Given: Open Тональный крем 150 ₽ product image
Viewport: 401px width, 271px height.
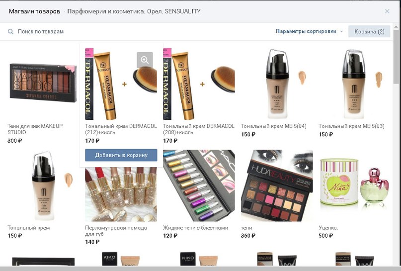Looking at the screenshot, I should pos(43,185).
